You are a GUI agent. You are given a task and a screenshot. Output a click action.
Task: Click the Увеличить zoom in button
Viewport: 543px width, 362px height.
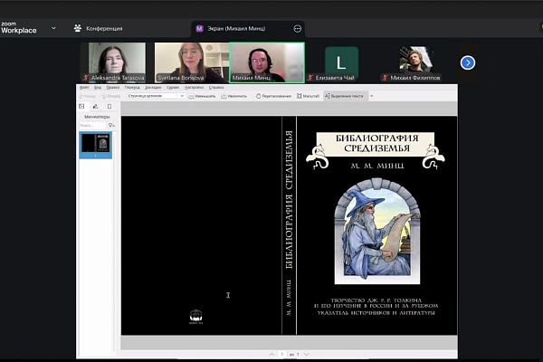pyautogui.click(x=233, y=95)
